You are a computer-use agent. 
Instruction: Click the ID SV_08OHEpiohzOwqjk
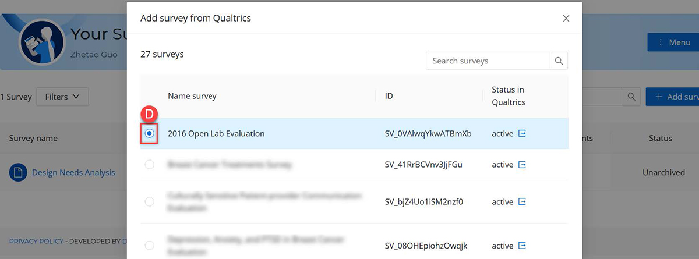coord(426,246)
